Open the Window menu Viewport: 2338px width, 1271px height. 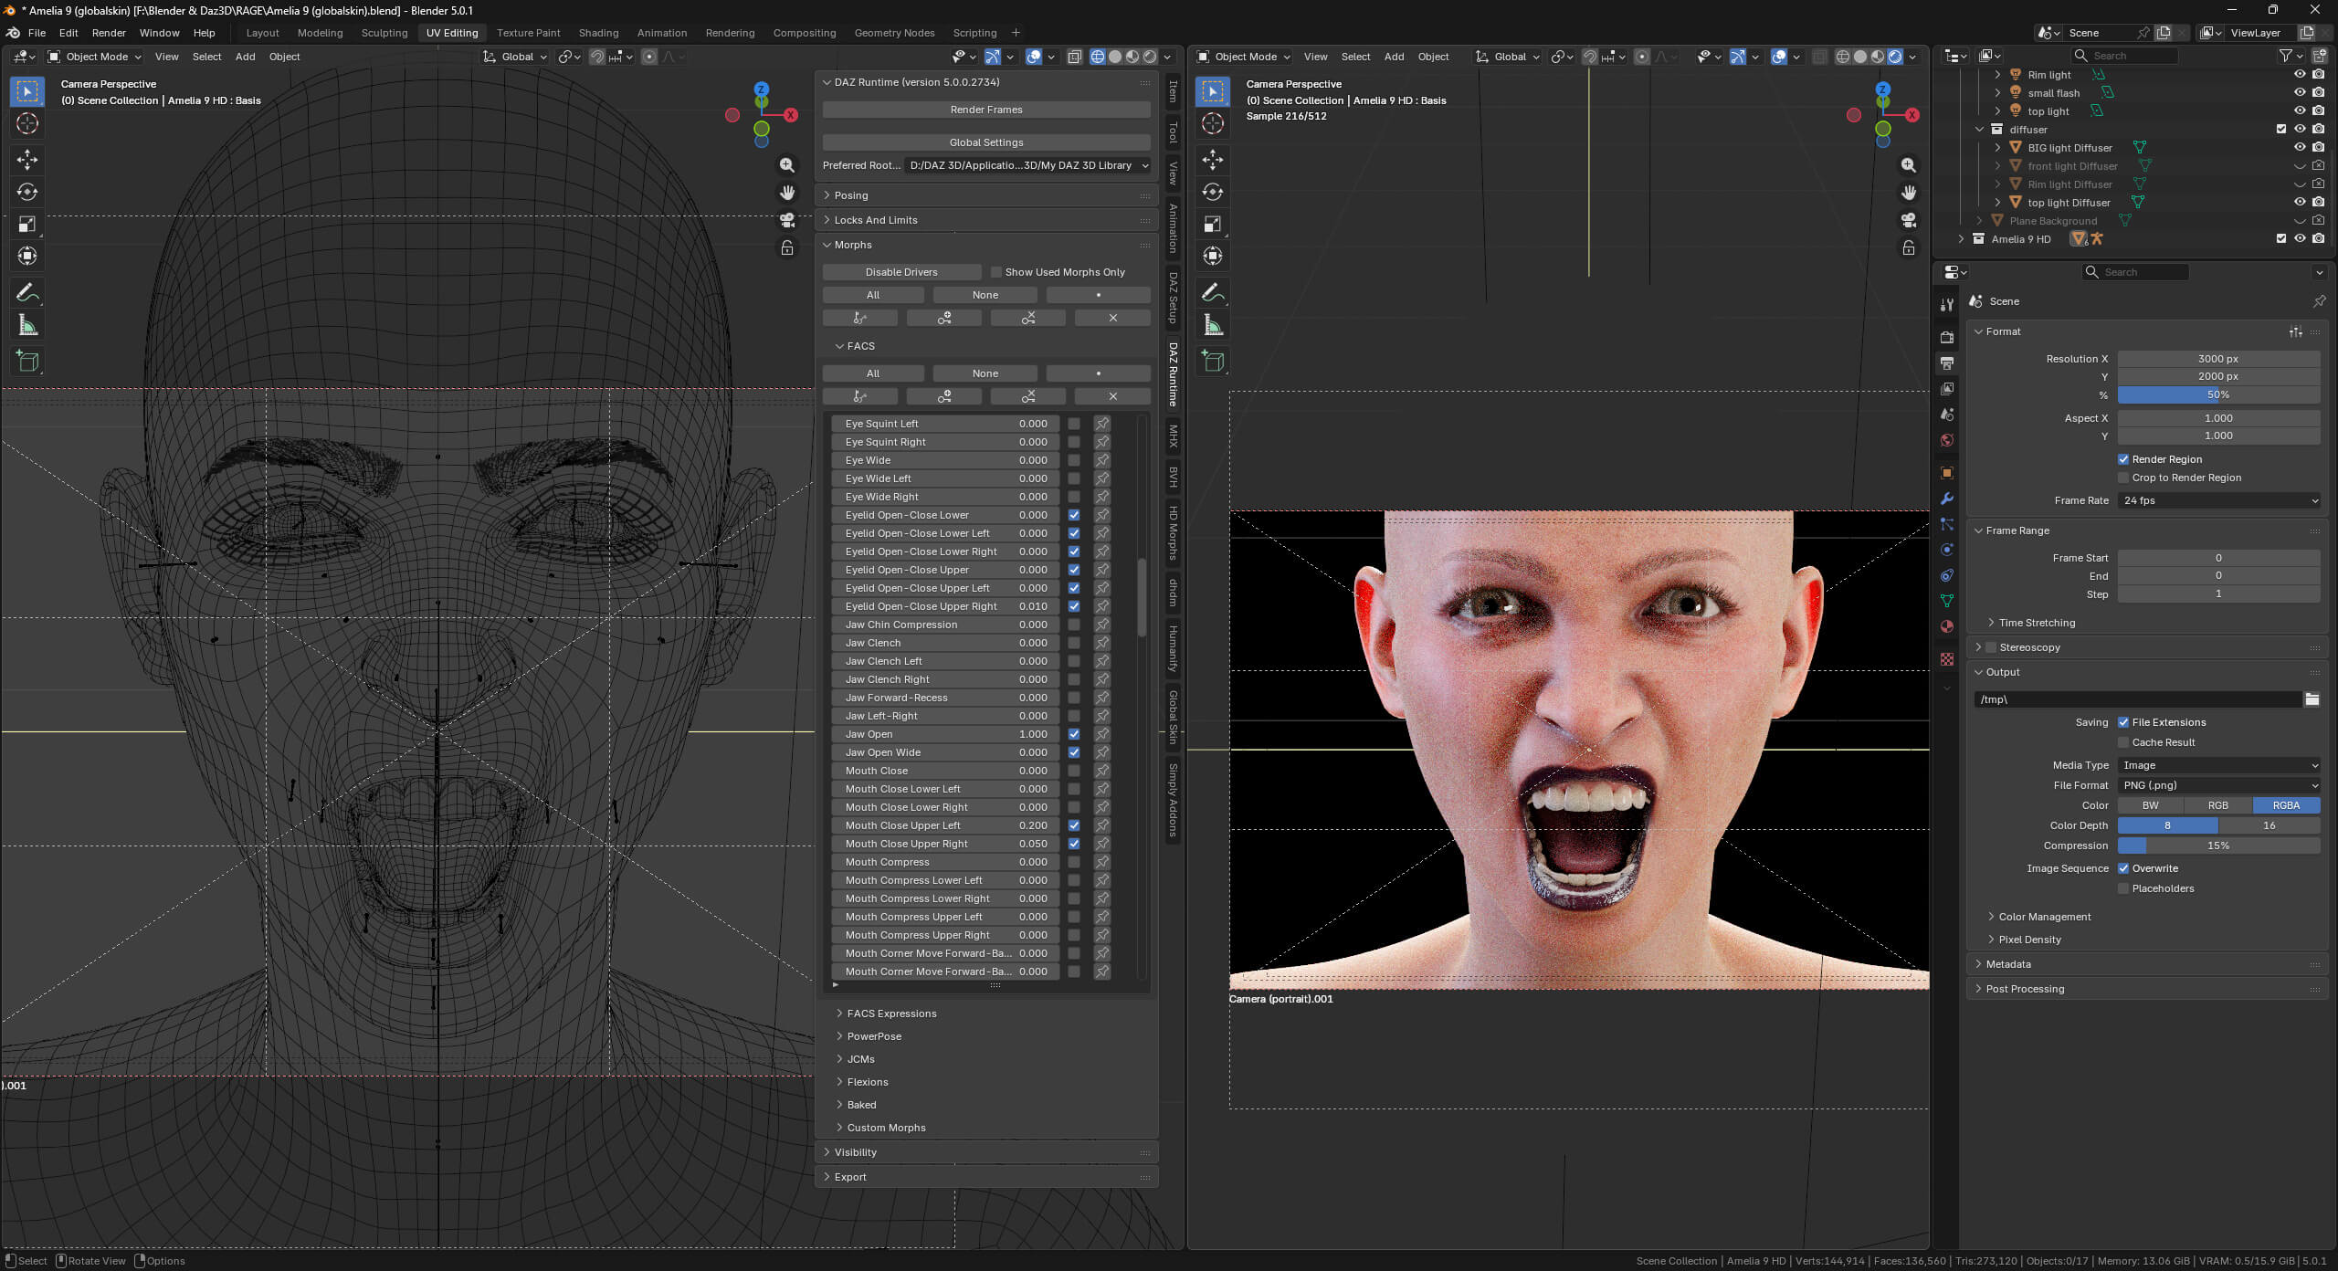tap(159, 33)
